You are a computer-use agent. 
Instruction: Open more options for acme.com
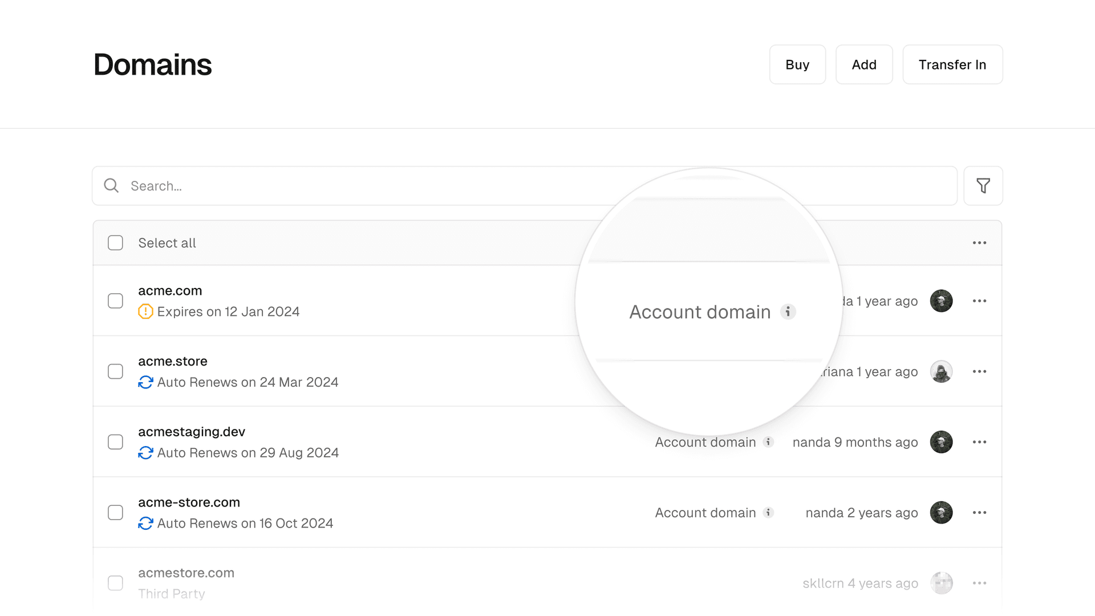979,301
